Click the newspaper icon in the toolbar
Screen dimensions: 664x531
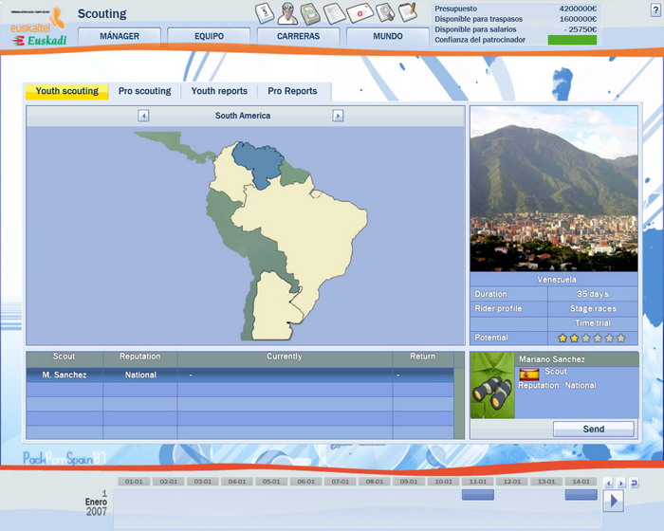point(335,13)
